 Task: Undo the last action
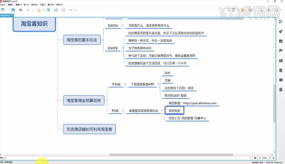click(x=21, y=10)
